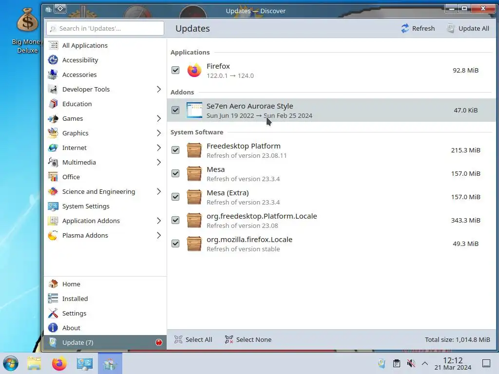The image size is (499, 374).
Task: Select the org.mozilla.firefox.Locale row
Action: 331,243
